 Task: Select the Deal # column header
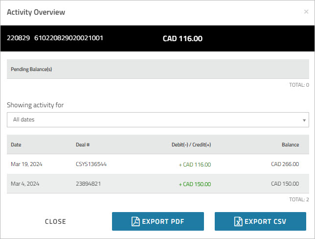click(x=83, y=144)
